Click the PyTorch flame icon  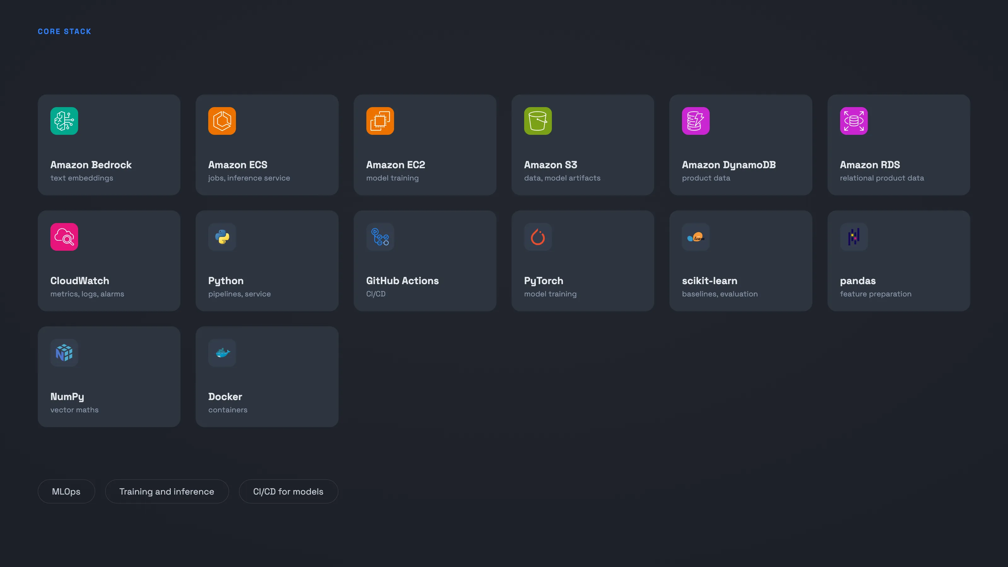538,237
